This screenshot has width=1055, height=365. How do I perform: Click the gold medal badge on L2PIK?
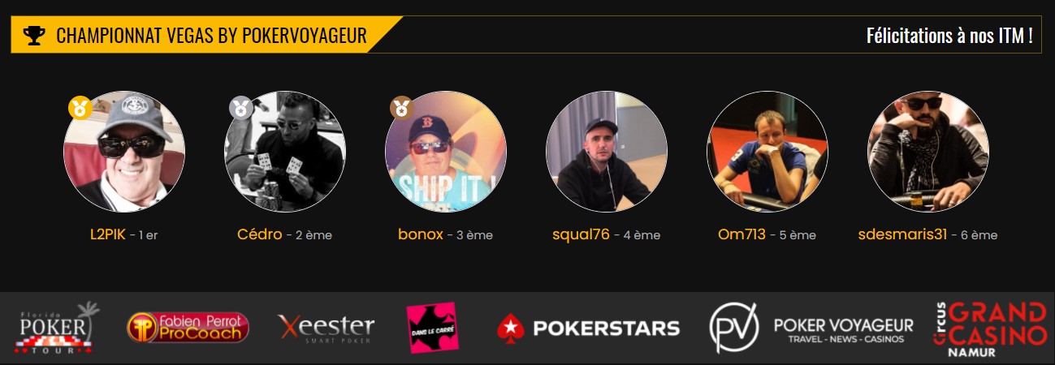pyautogui.click(x=80, y=107)
